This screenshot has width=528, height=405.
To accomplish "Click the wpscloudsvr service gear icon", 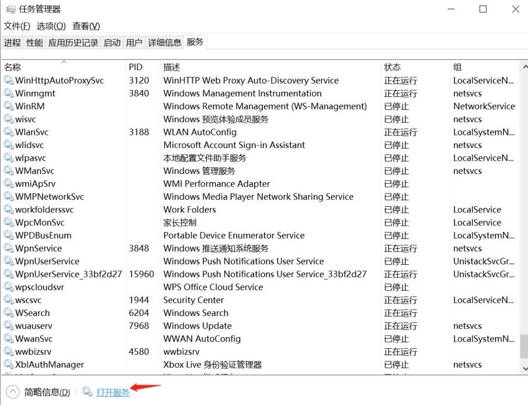I will point(8,287).
